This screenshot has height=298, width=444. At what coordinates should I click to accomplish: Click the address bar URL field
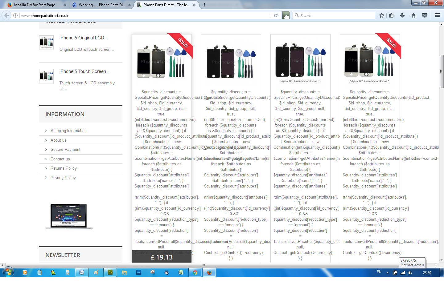pos(145,15)
